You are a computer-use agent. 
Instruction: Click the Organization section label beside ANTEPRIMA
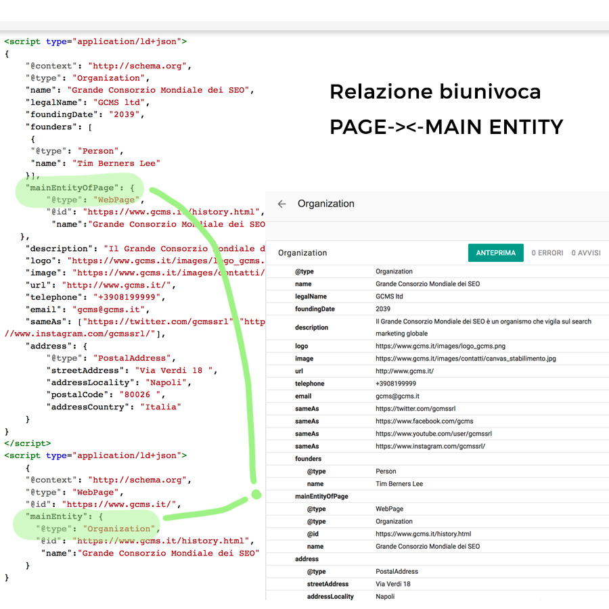point(302,253)
